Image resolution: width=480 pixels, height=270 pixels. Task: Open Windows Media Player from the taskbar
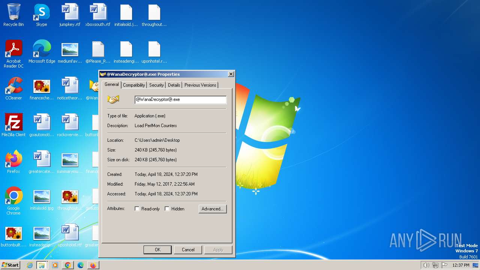tap(55, 265)
